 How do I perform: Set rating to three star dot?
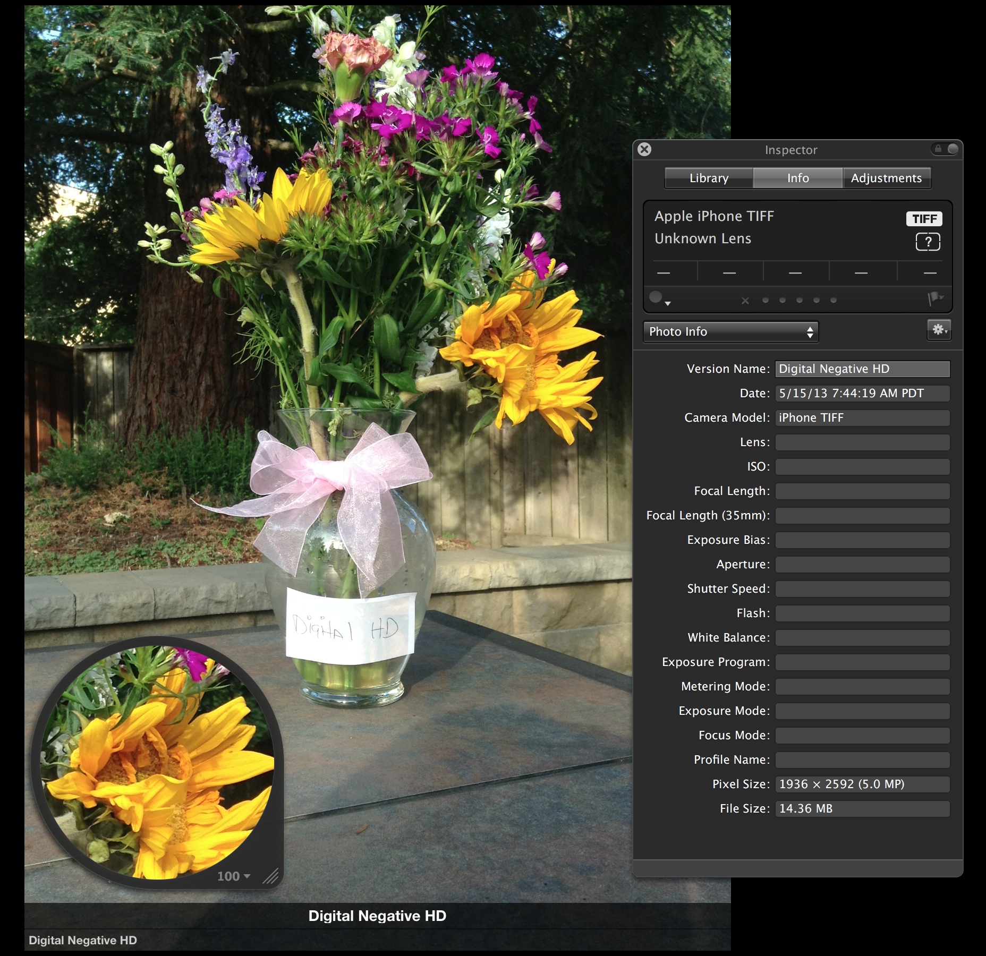800,301
